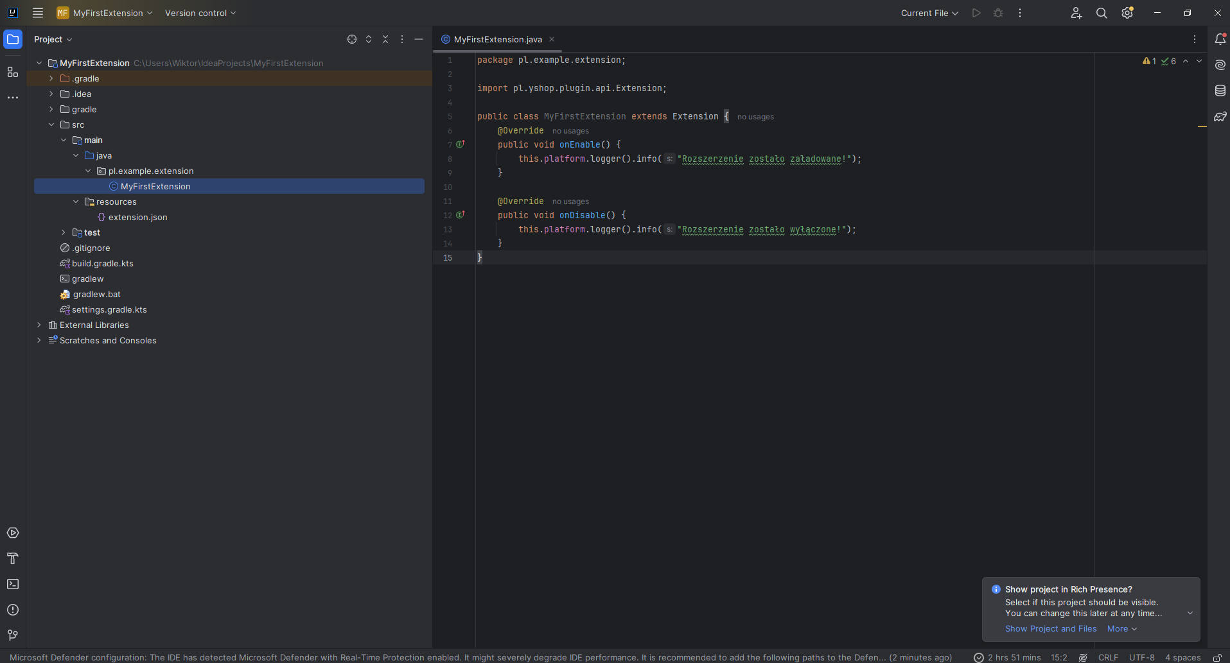Open Build hammer tool window
1230x663 pixels.
pos(13,558)
